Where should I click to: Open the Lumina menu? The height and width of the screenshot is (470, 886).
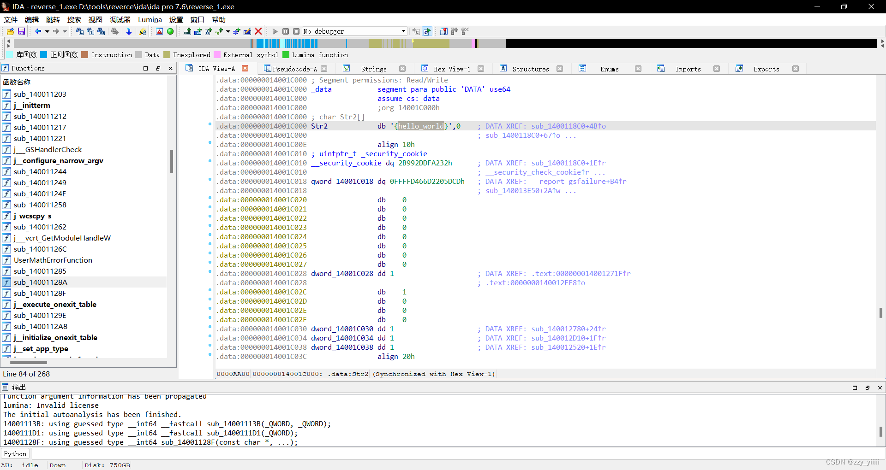click(149, 19)
